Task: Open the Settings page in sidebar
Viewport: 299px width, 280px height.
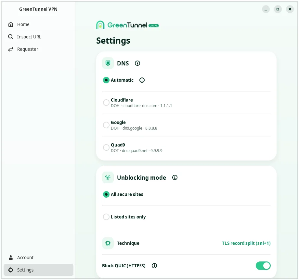Action: point(38,270)
